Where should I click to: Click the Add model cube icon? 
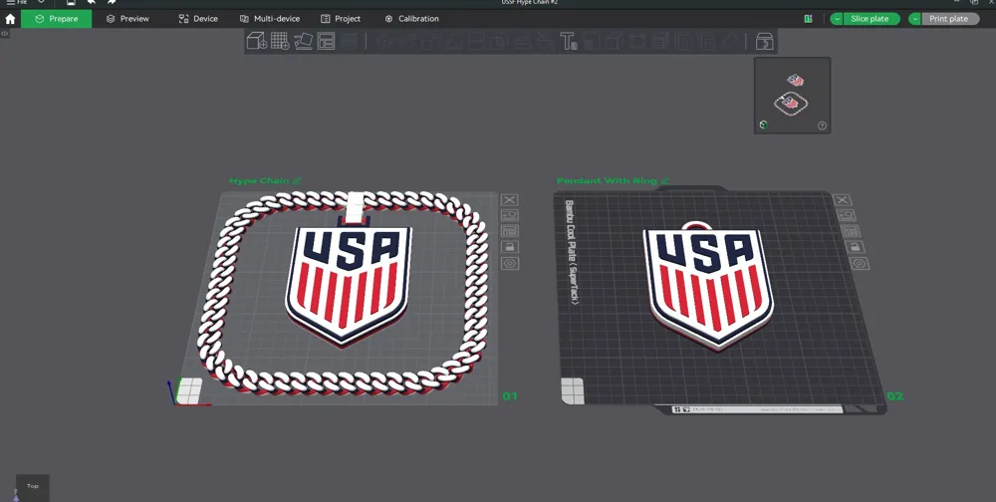coord(257,41)
